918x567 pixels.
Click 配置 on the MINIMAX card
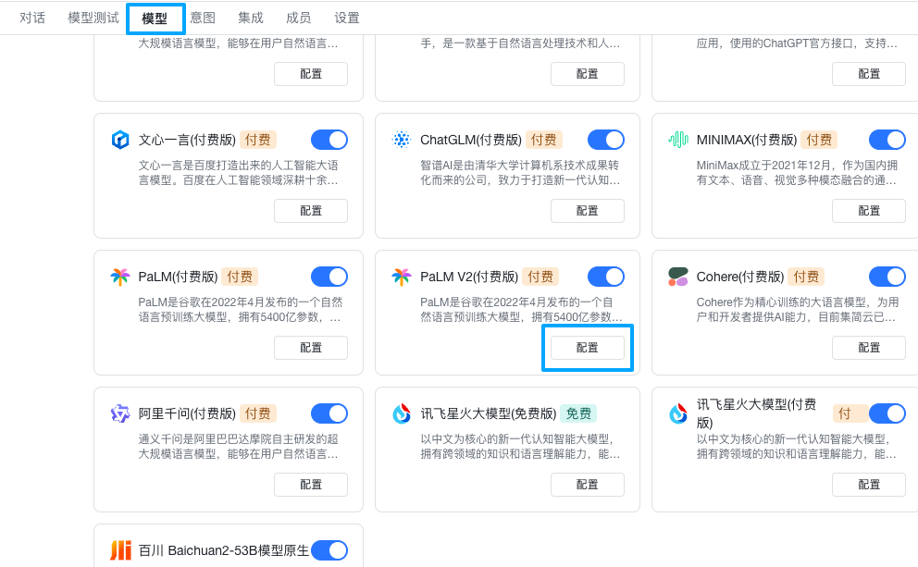click(x=869, y=211)
